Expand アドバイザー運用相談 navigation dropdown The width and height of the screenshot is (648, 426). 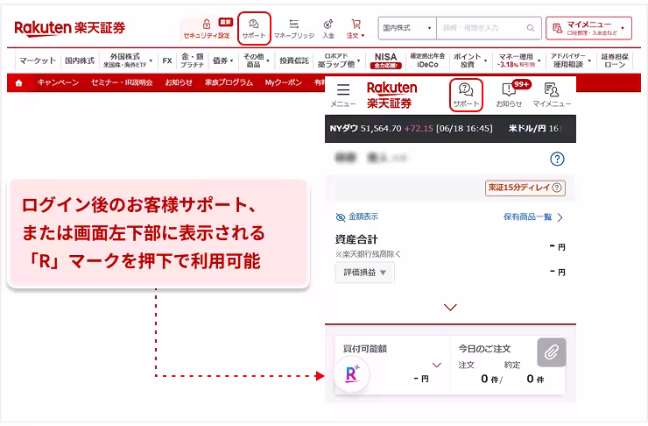570,60
